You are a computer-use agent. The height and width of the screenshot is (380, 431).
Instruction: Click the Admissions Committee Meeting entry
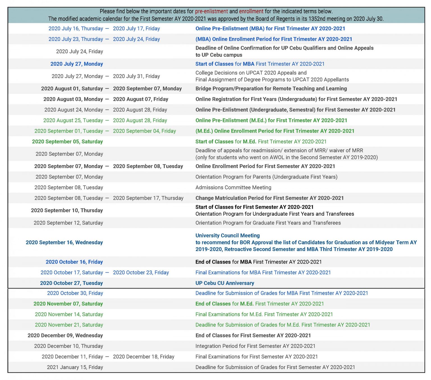coord(233,187)
